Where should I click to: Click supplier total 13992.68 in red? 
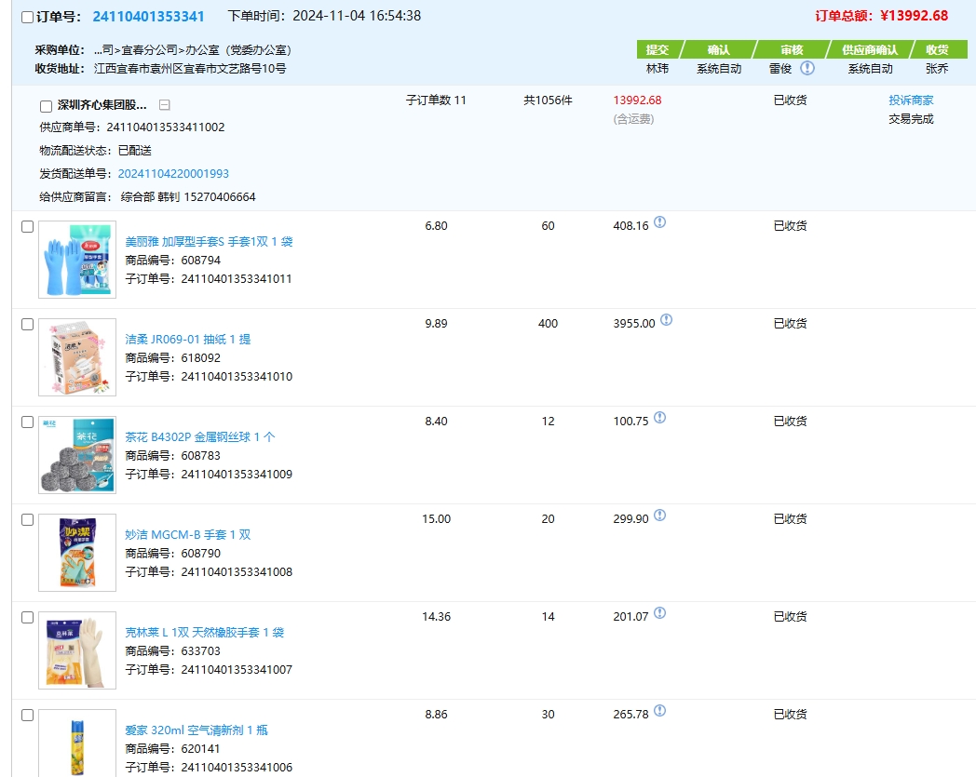(637, 100)
